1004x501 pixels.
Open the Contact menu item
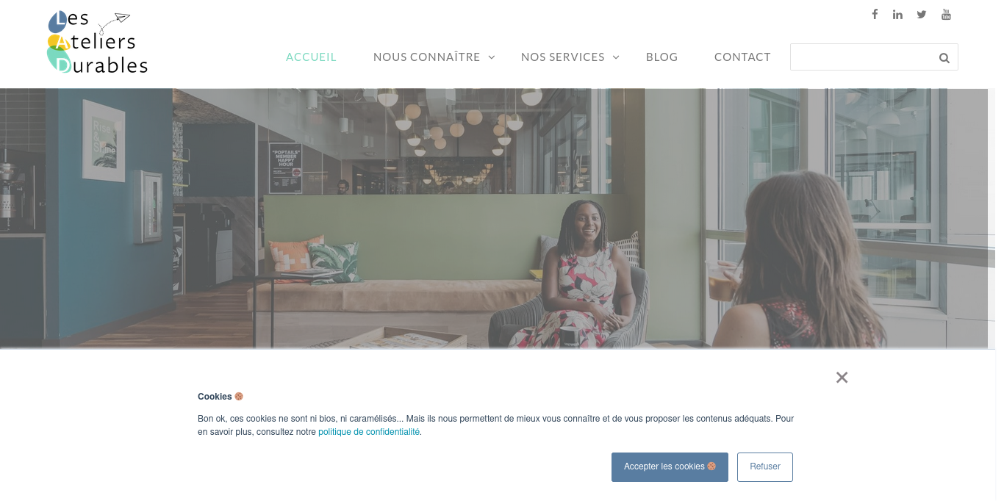point(742,57)
